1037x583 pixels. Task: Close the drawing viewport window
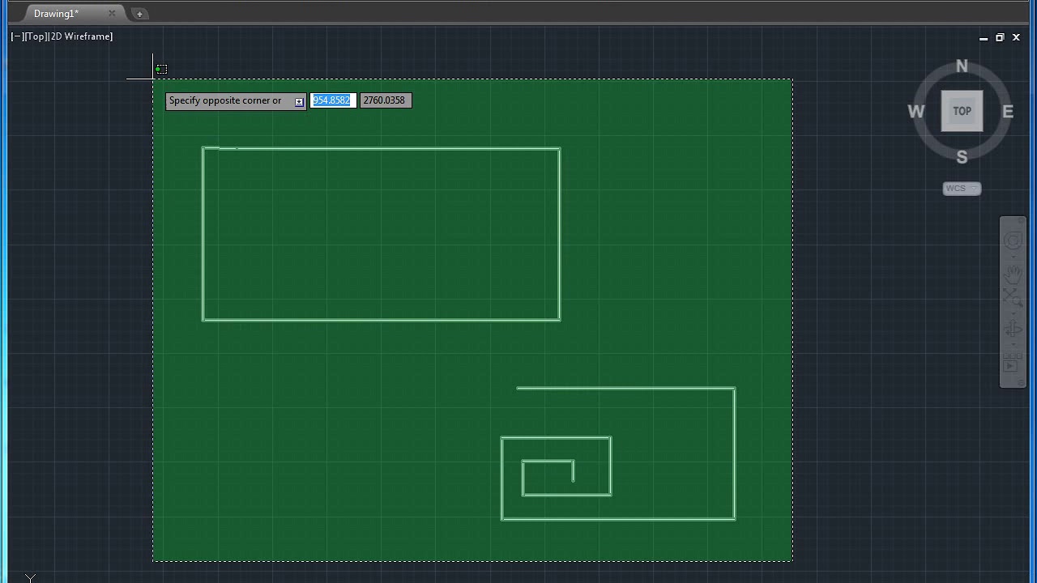tap(1016, 37)
